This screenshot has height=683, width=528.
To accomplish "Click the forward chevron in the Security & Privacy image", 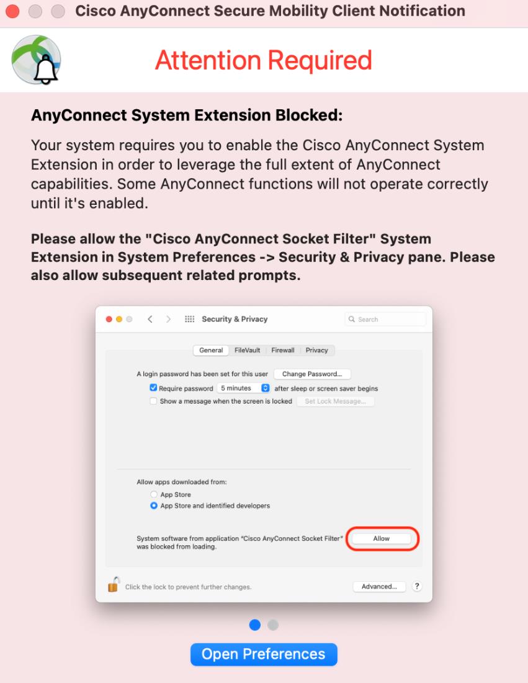I will click(169, 319).
